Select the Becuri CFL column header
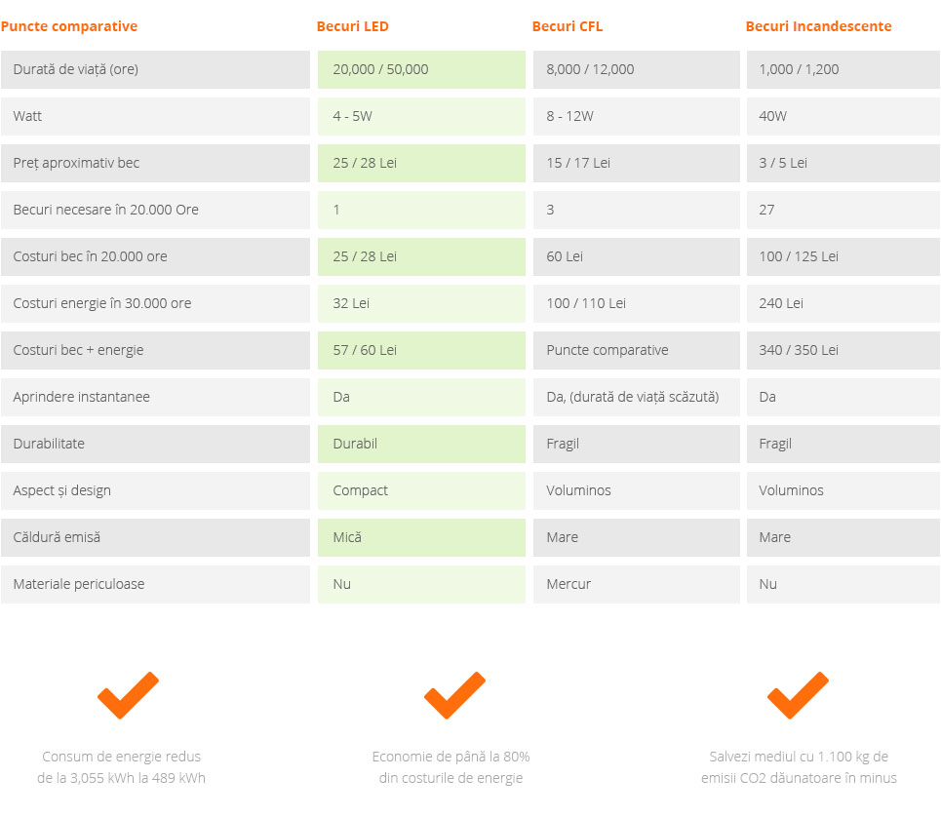 (568, 26)
